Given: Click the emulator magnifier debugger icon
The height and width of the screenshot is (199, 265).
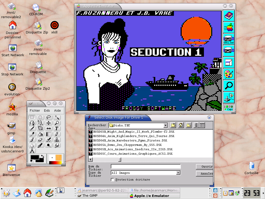Looking at the screenshot, I should click(229, 86).
